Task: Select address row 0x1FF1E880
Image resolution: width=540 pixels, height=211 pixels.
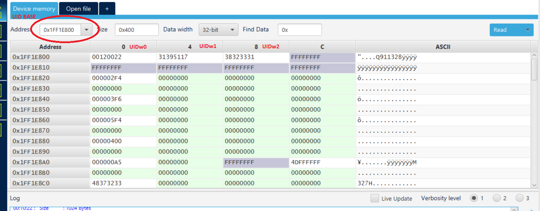Action: pyautogui.click(x=50, y=141)
